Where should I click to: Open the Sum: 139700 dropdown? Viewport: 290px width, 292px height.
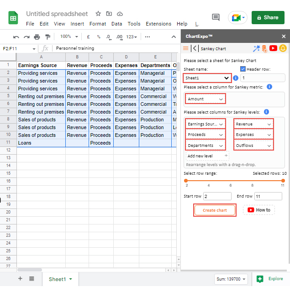(x=231, y=279)
